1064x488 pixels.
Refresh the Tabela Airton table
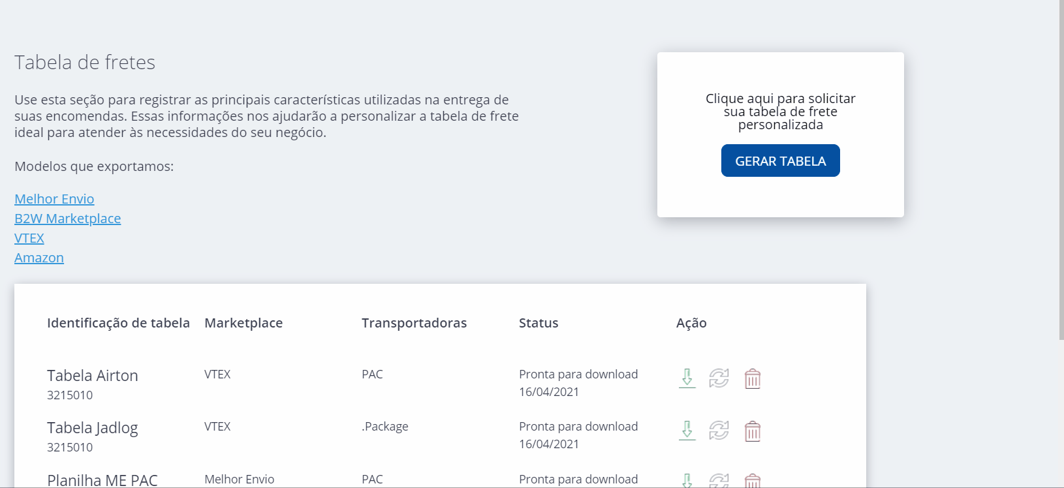(719, 378)
